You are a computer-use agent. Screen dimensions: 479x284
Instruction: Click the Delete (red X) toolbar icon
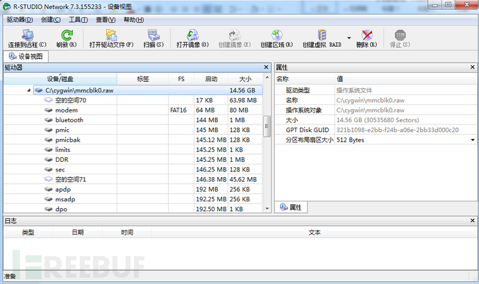click(x=367, y=35)
